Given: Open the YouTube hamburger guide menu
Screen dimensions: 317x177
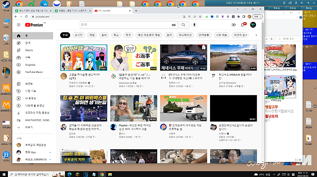Looking at the screenshot, I should pyautogui.click(x=18, y=25).
